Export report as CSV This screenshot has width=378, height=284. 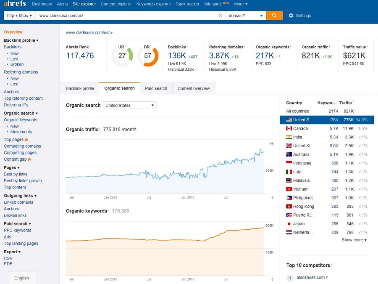coord(8,258)
